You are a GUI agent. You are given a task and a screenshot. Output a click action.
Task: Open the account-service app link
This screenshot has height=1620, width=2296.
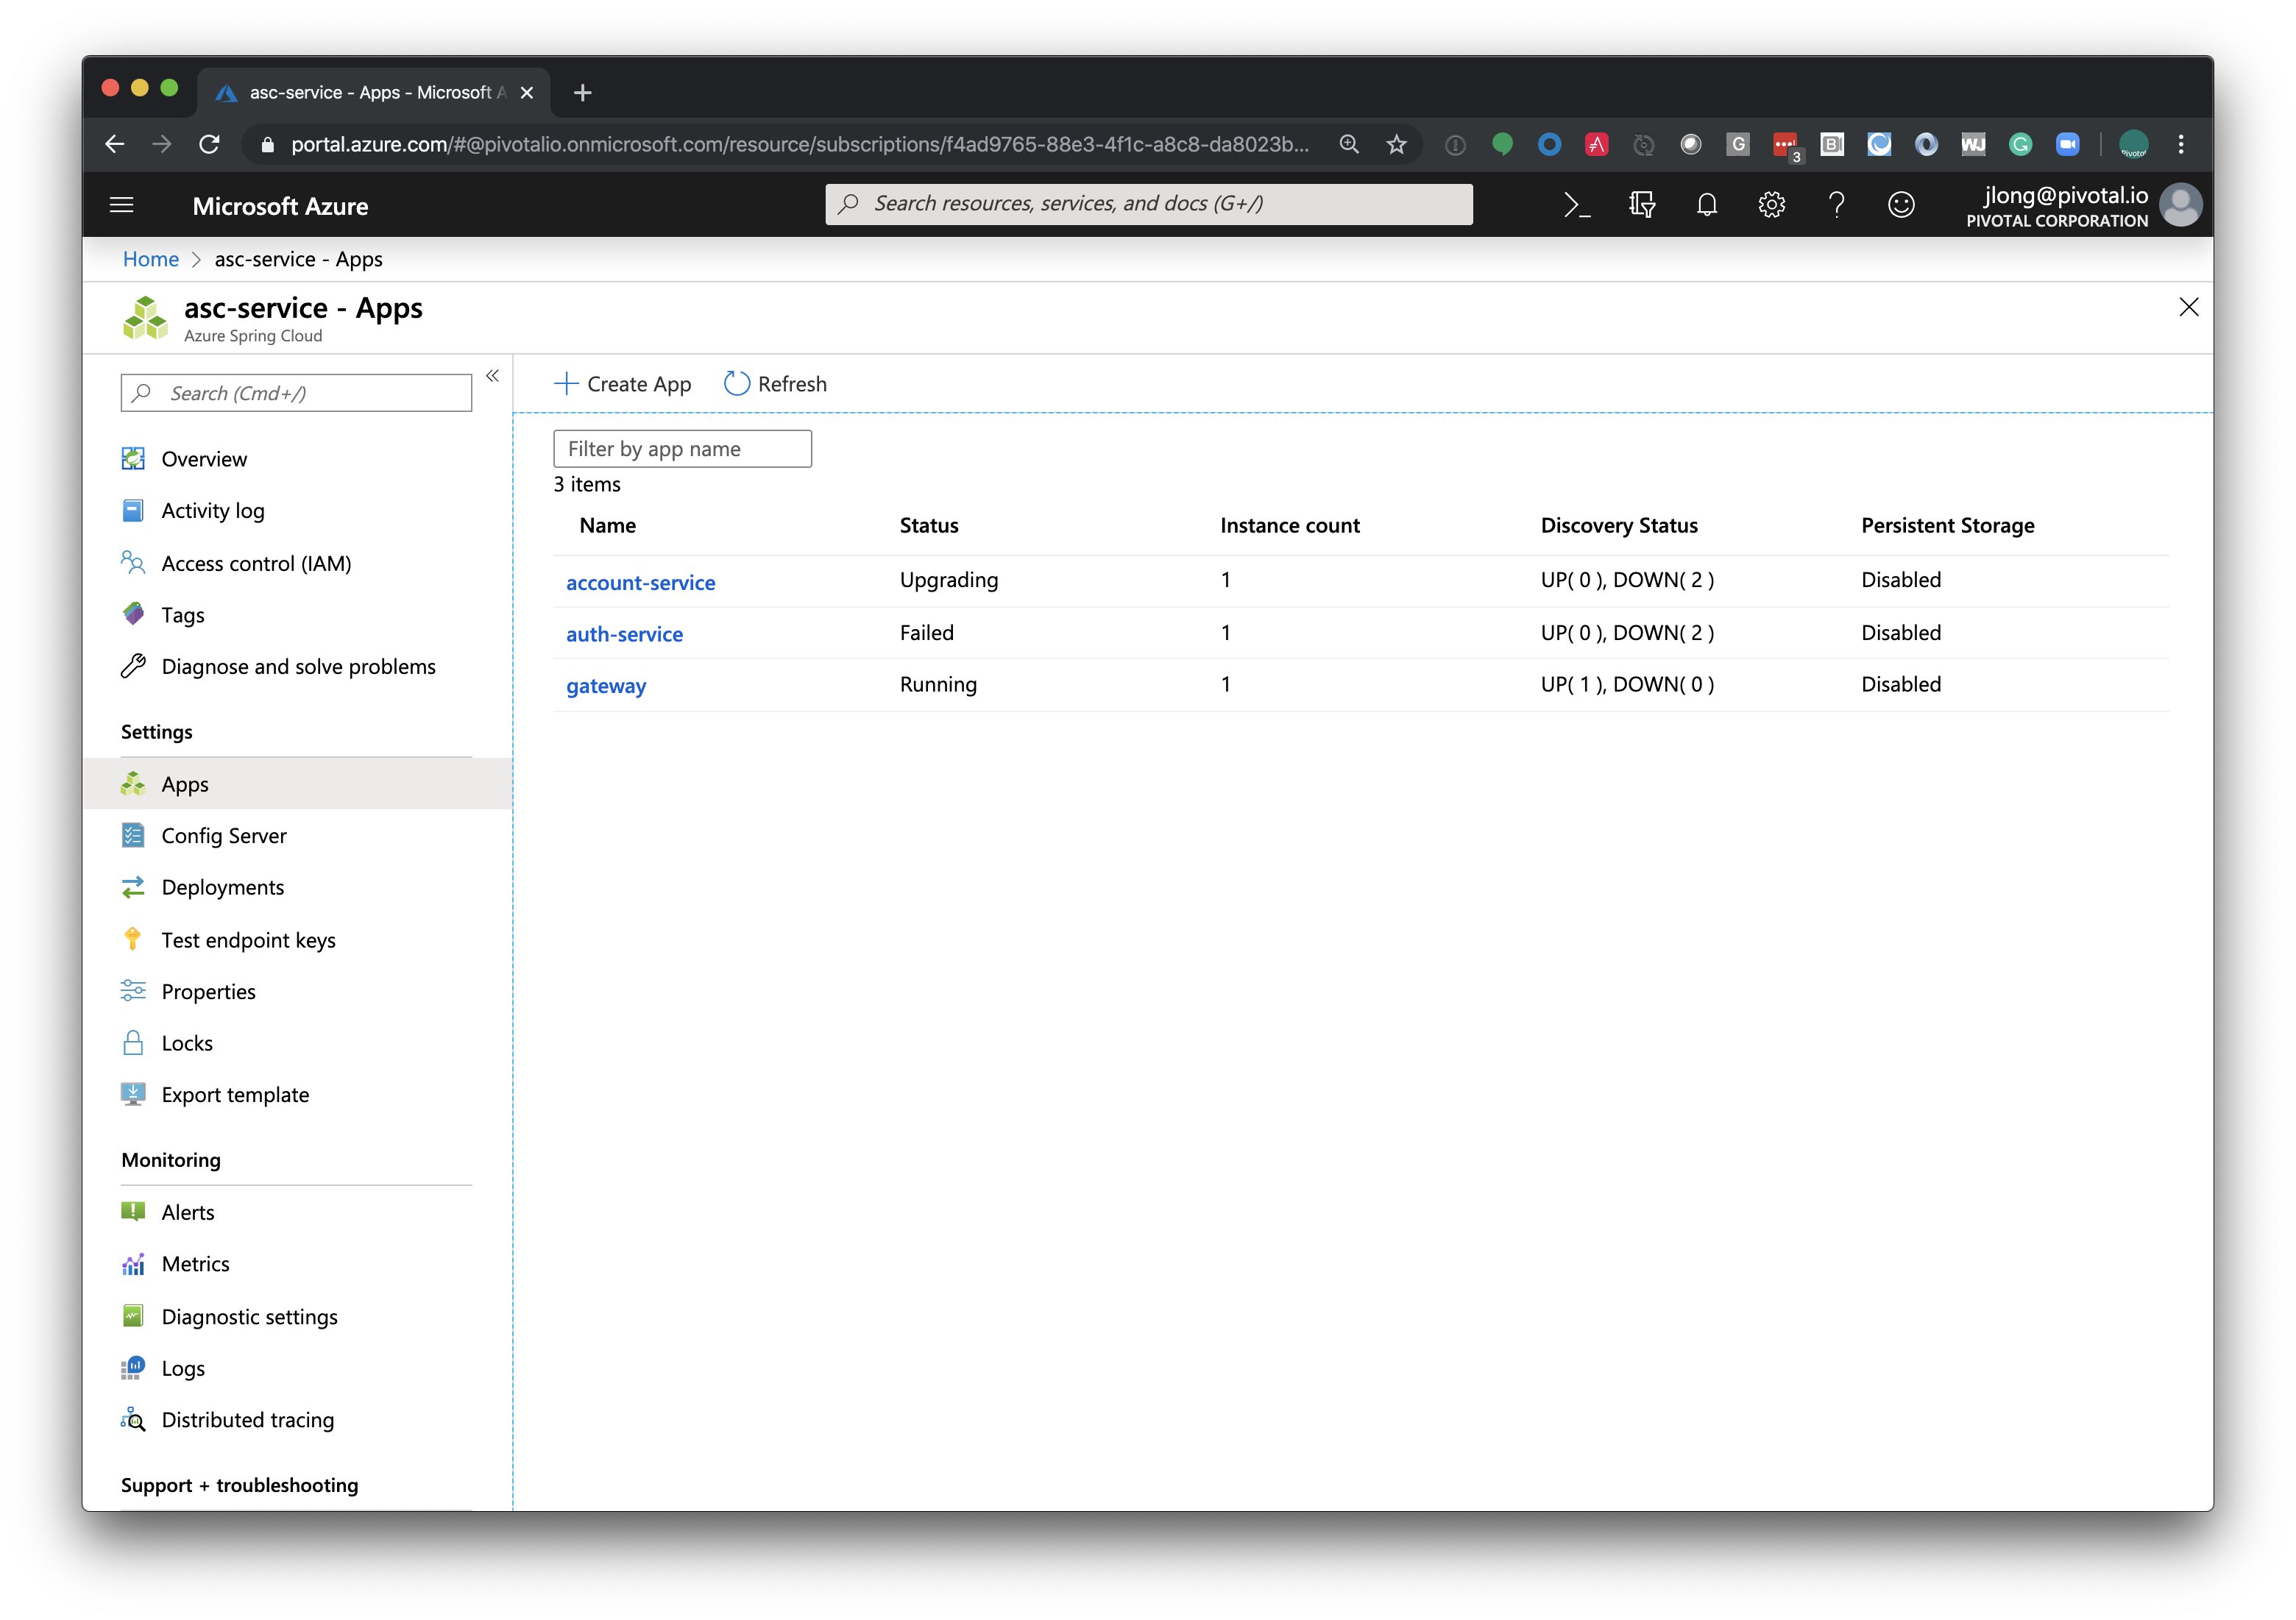coord(641,582)
